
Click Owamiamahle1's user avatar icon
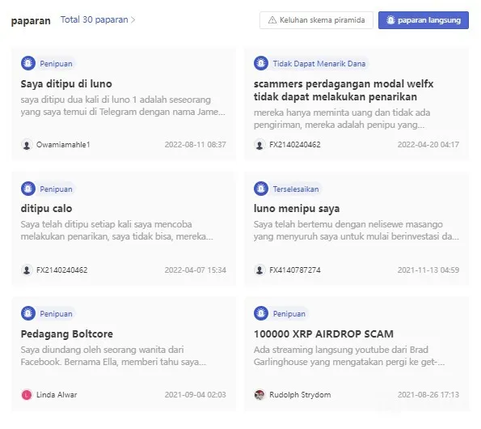click(27, 145)
